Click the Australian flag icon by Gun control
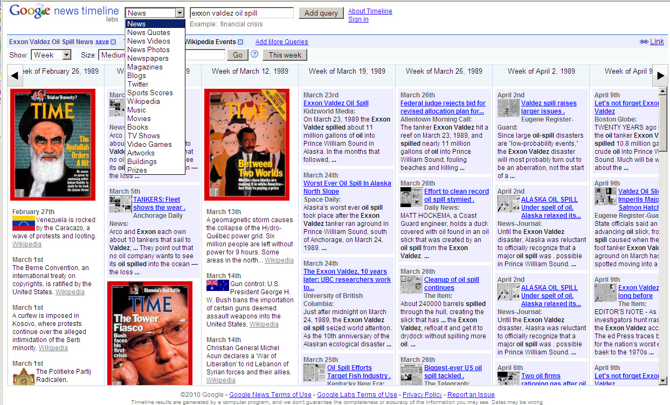 [x=217, y=285]
